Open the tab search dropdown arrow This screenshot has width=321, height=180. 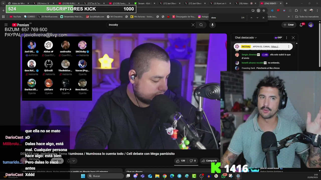tap(3, 3)
